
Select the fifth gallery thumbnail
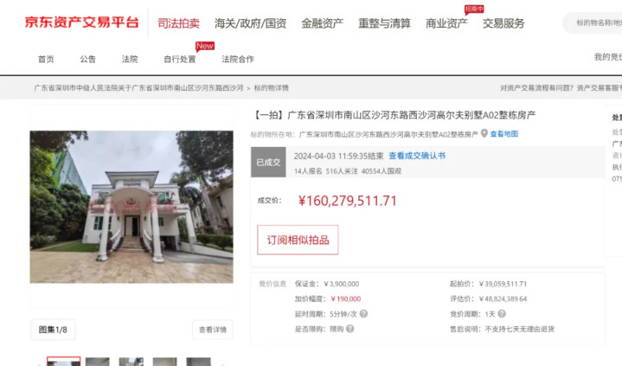point(199,362)
